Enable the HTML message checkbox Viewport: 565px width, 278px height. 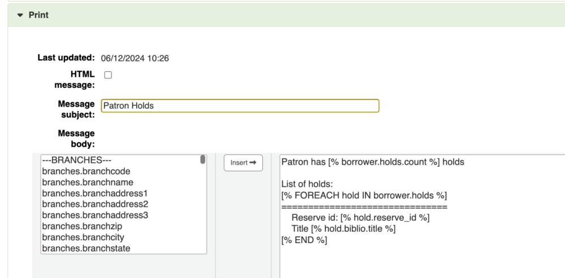tap(108, 74)
